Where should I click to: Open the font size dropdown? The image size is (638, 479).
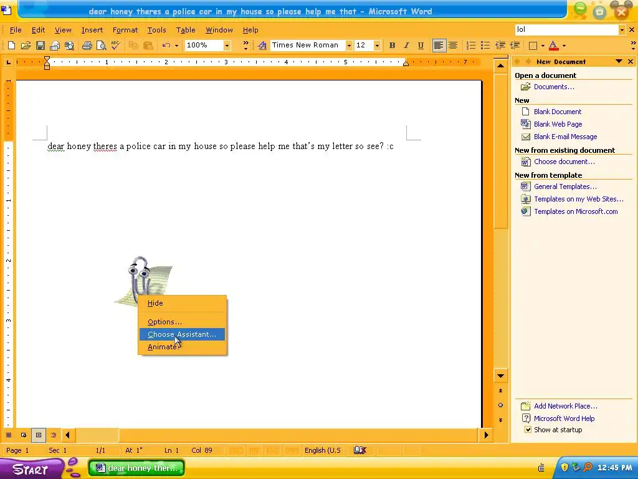coord(377,45)
